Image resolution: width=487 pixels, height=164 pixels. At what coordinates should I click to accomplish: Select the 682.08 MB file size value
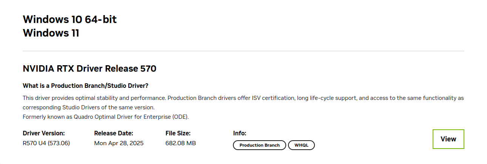(180, 143)
